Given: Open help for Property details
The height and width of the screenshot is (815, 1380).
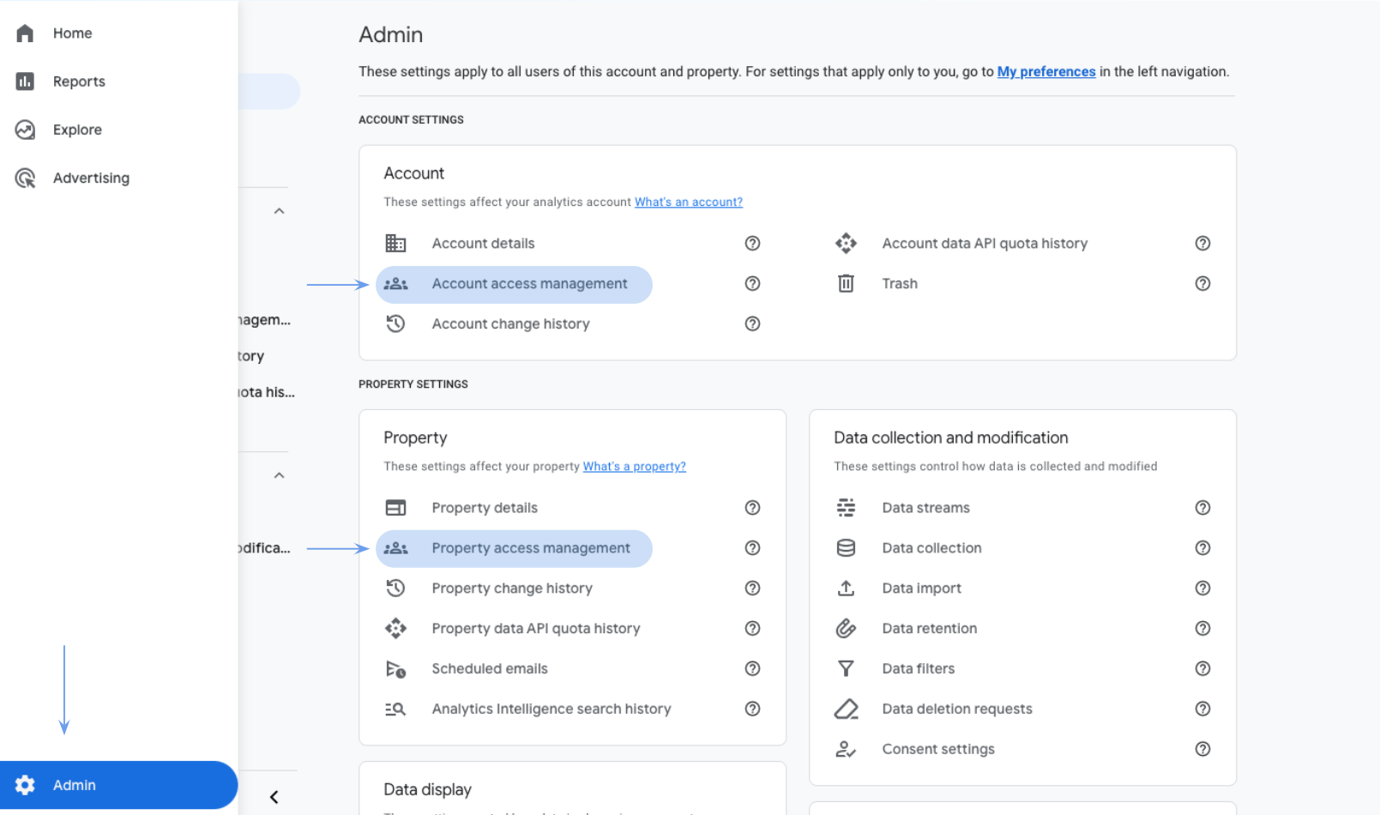Looking at the screenshot, I should (752, 508).
